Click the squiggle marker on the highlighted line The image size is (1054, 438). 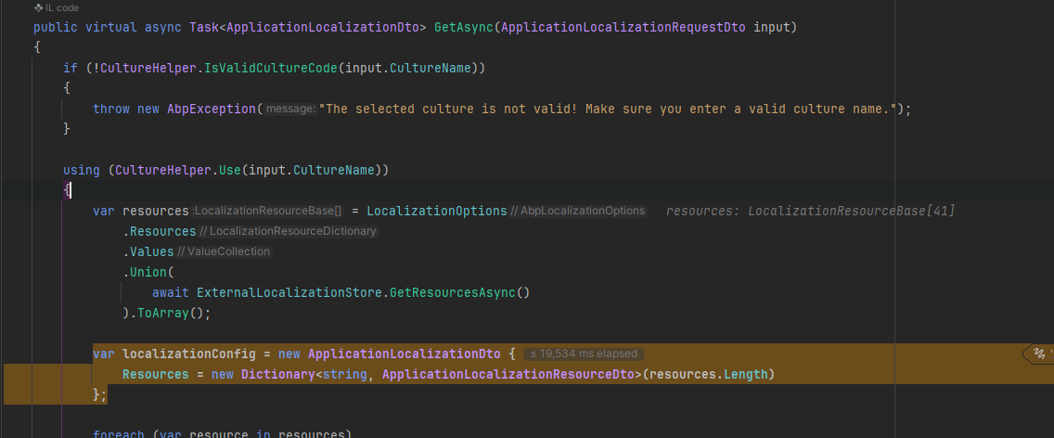(1039, 354)
